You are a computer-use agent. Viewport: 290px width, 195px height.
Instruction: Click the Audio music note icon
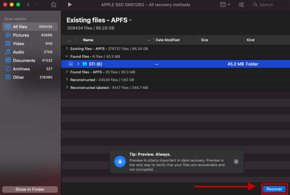point(8,52)
